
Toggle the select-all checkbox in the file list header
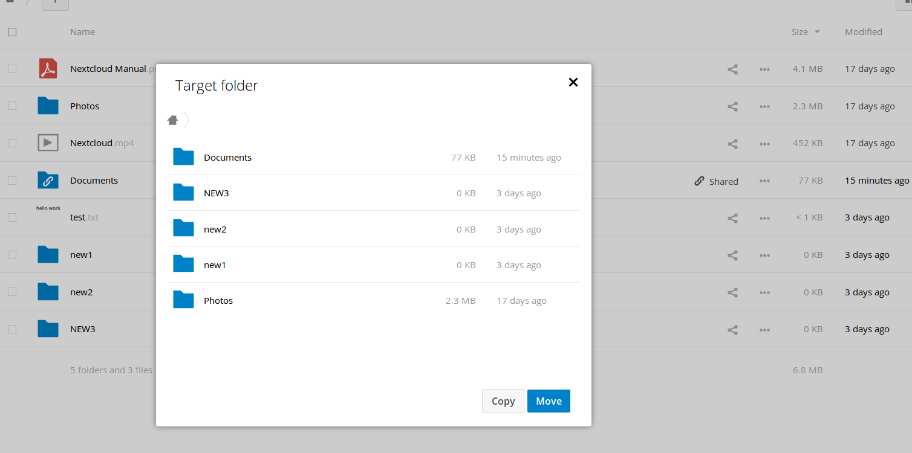click(x=12, y=32)
